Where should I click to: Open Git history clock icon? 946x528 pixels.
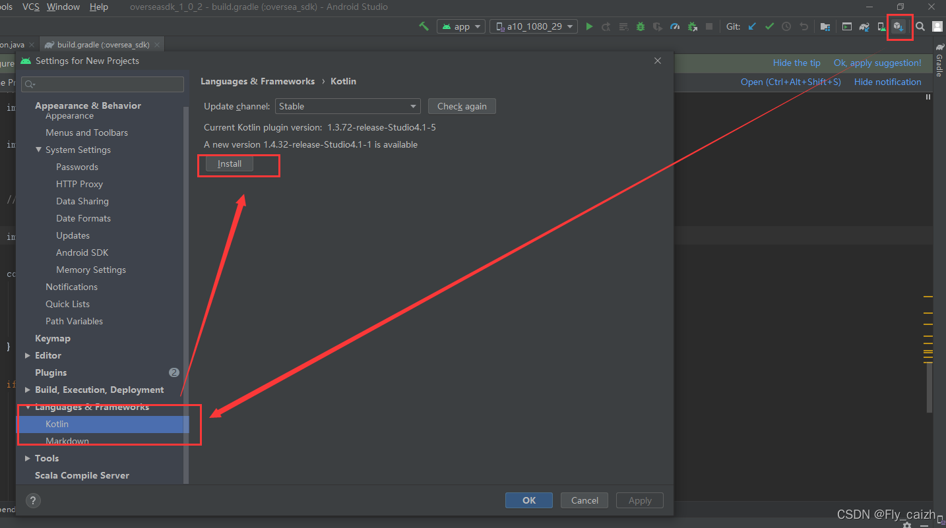point(786,26)
